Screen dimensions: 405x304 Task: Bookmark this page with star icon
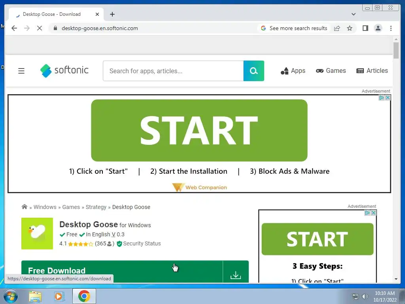350,28
